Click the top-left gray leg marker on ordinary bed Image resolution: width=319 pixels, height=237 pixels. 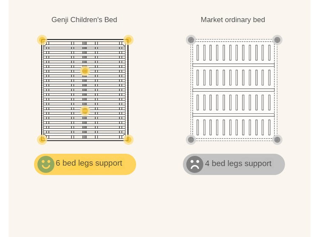coord(191,40)
